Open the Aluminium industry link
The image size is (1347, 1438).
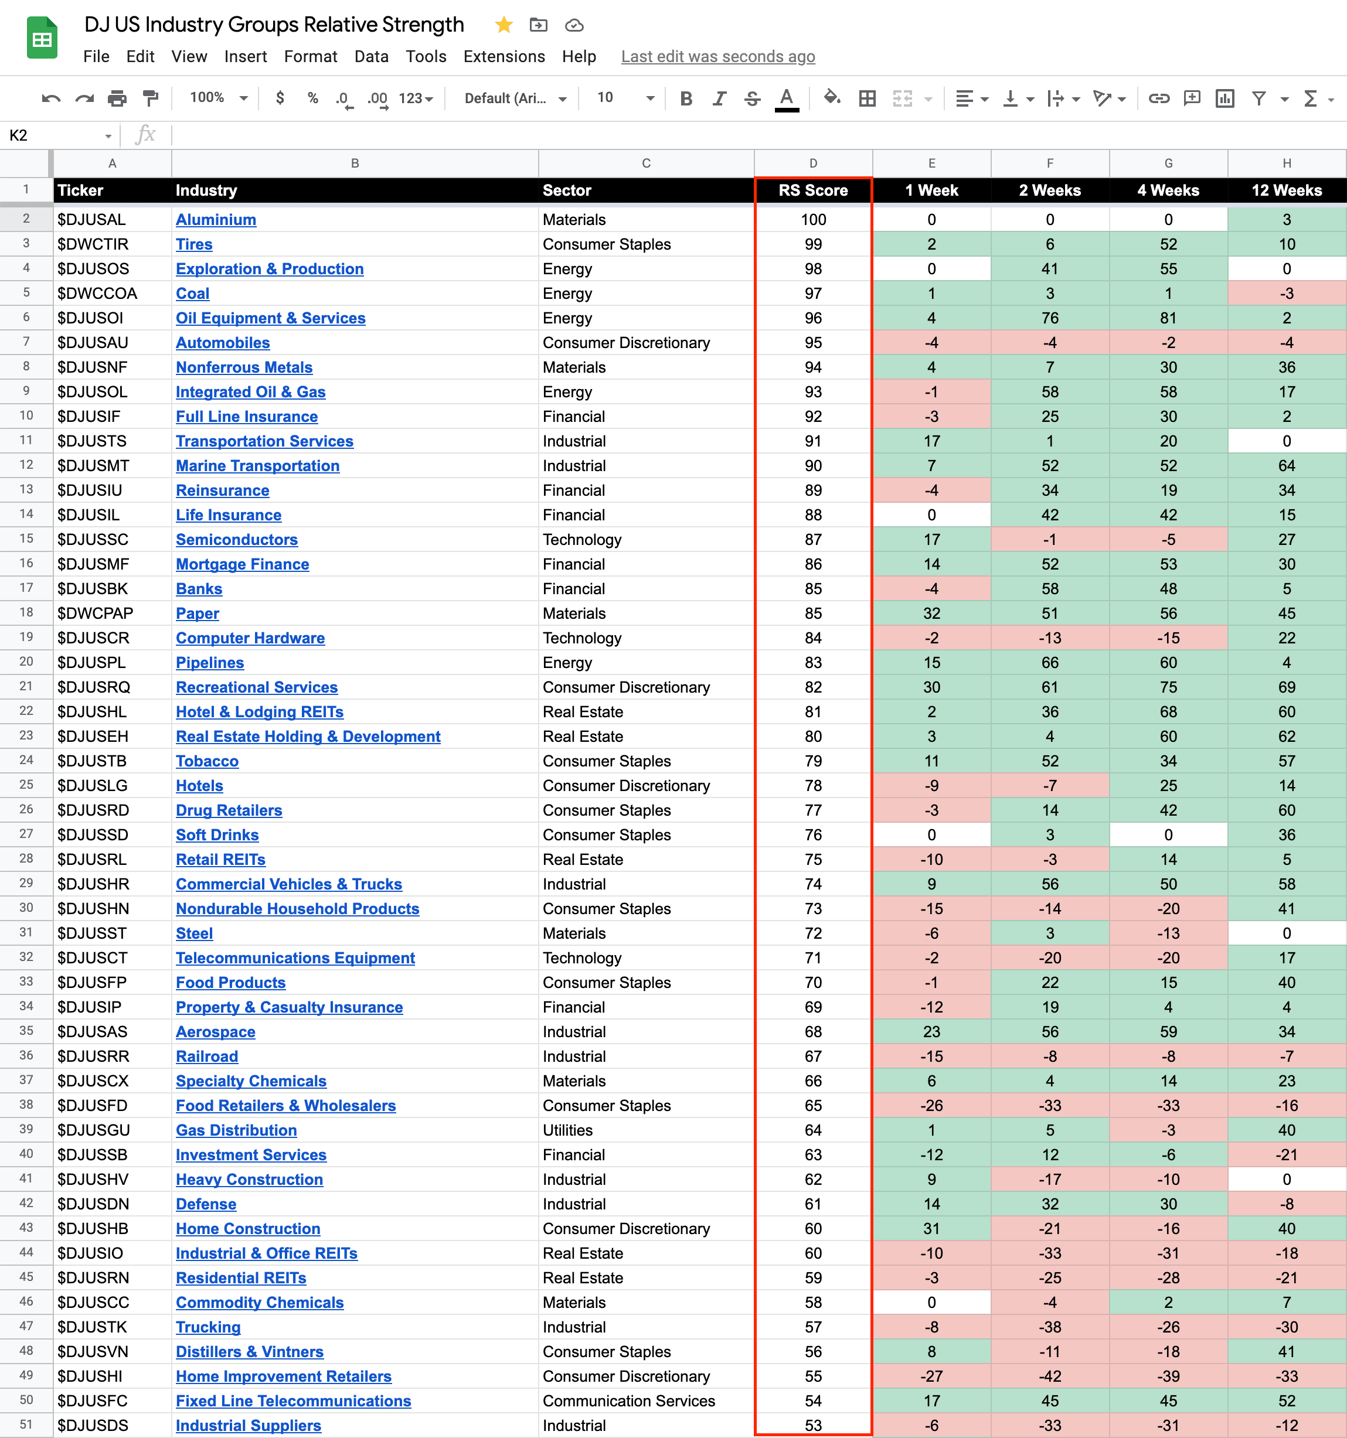[x=216, y=219]
